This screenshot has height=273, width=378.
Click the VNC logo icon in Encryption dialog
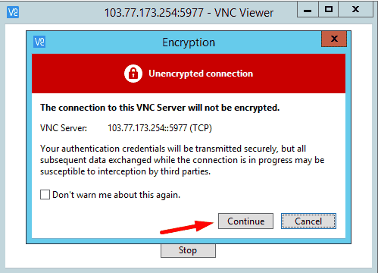point(39,42)
